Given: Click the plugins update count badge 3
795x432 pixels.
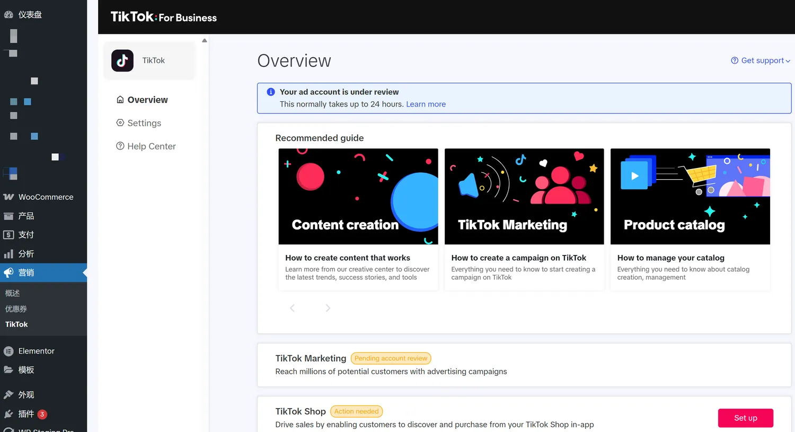Looking at the screenshot, I should (x=42, y=414).
